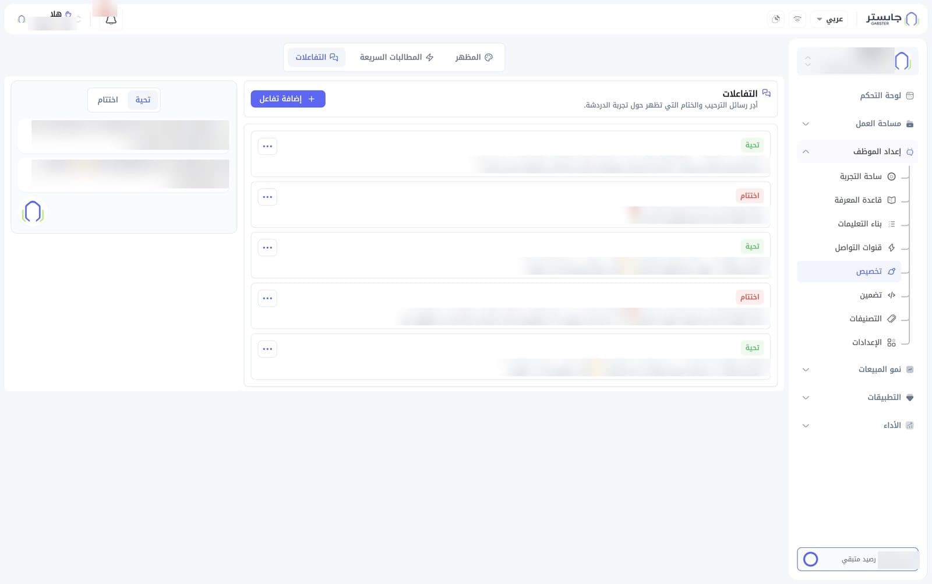
Task: Click the بناء التعليمات list icon
Action: coord(891,224)
